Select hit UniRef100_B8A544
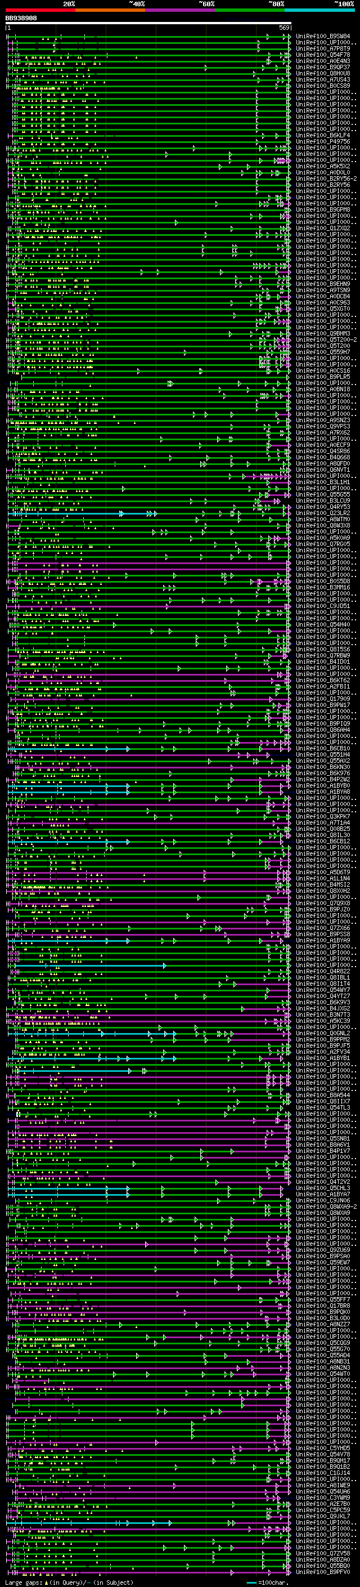This screenshot has height=1587, width=360. pos(322,1095)
